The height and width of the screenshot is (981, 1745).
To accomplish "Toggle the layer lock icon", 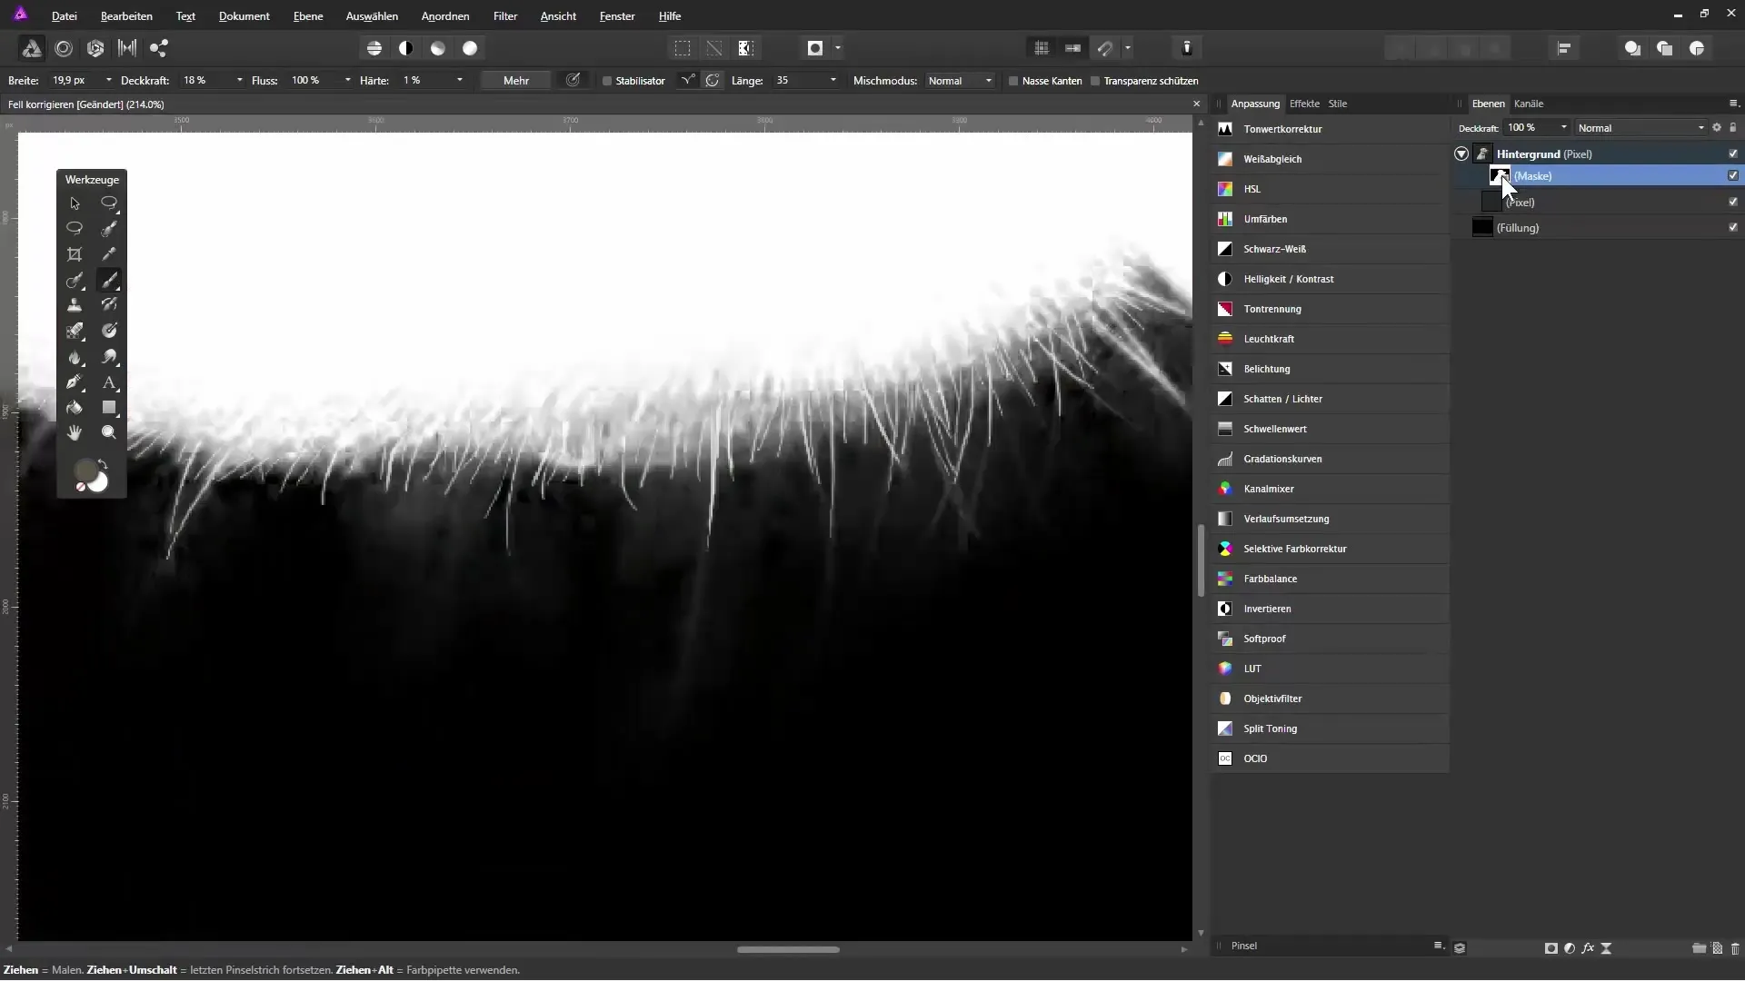I will click(x=1733, y=128).
